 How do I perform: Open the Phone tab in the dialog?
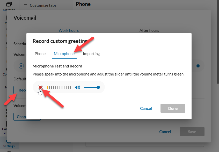click(x=40, y=54)
